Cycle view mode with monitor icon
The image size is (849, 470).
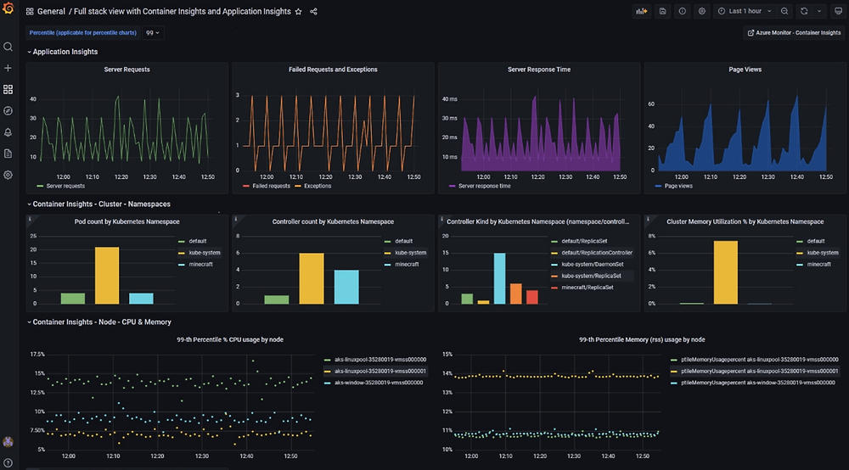pyautogui.click(x=838, y=11)
